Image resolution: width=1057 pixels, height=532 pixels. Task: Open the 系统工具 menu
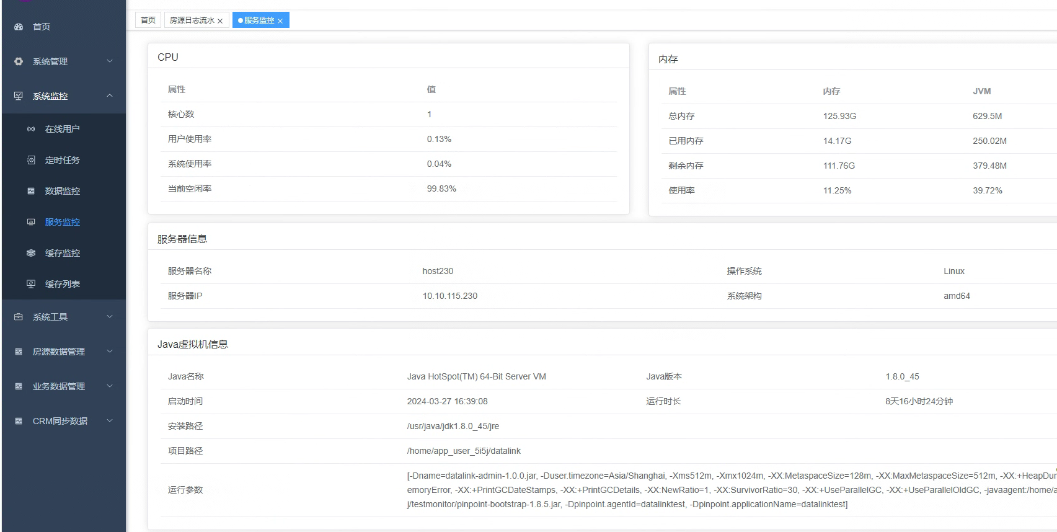pos(64,317)
